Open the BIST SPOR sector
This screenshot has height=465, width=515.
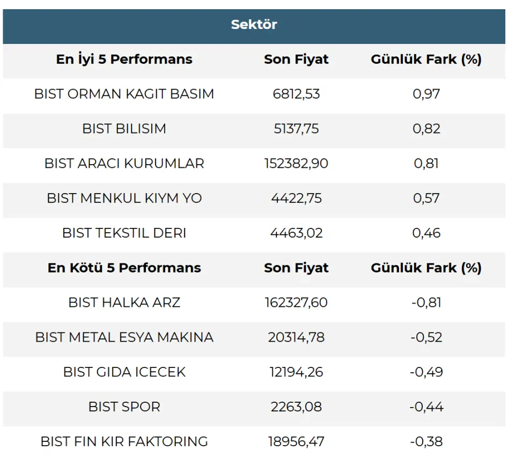(124, 407)
